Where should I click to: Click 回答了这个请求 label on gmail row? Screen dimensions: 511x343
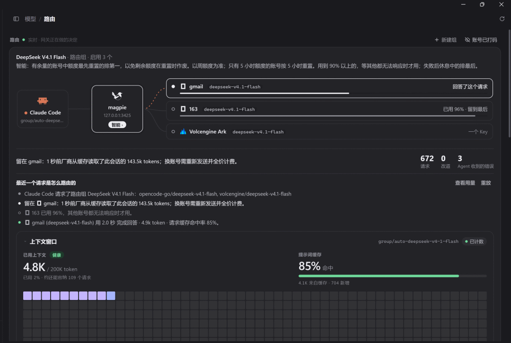coord(470,86)
